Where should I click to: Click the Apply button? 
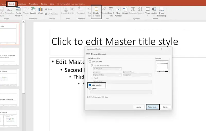pos(139,107)
